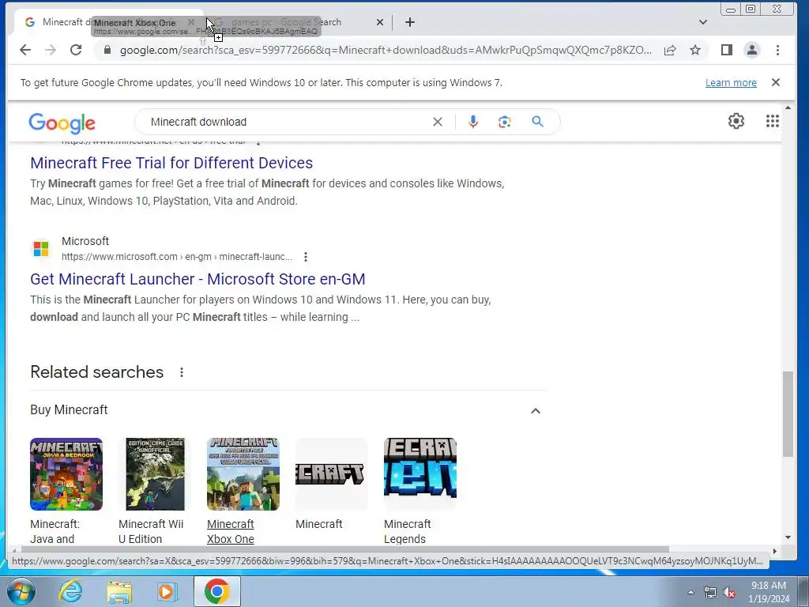Click the forward navigation arrow
The width and height of the screenshot is (809, 607).
coord(51,50)
